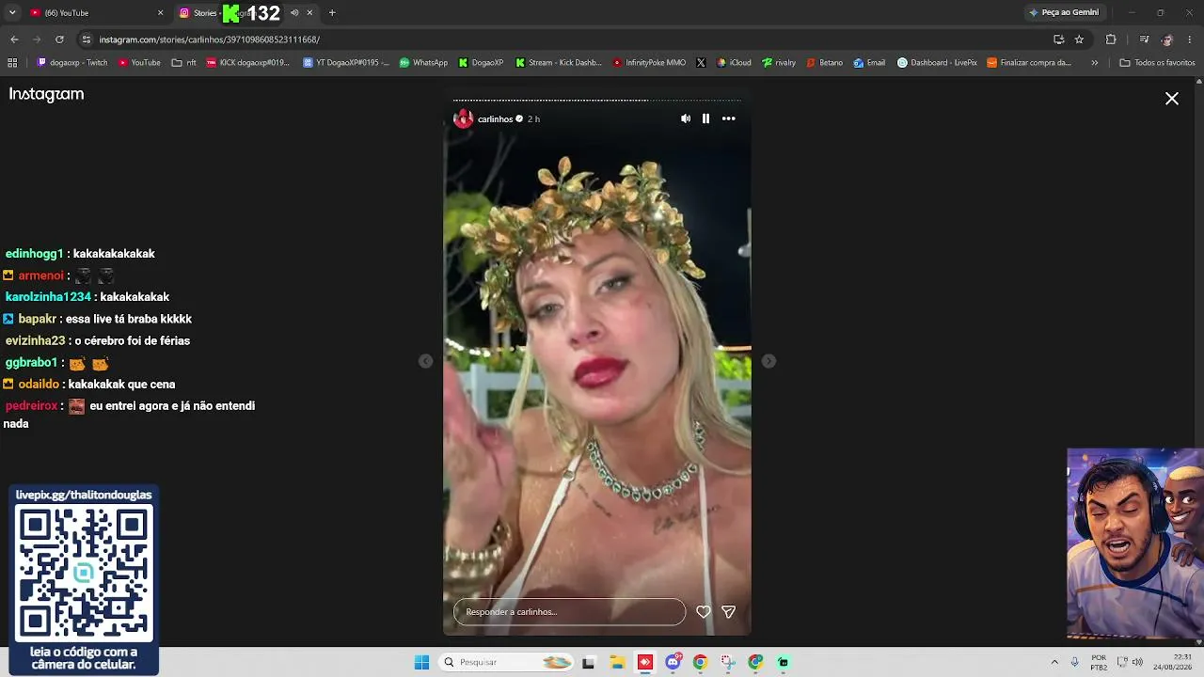Open the 'nft' bookmark folder

pyautogui.click(x=184, y=63)
